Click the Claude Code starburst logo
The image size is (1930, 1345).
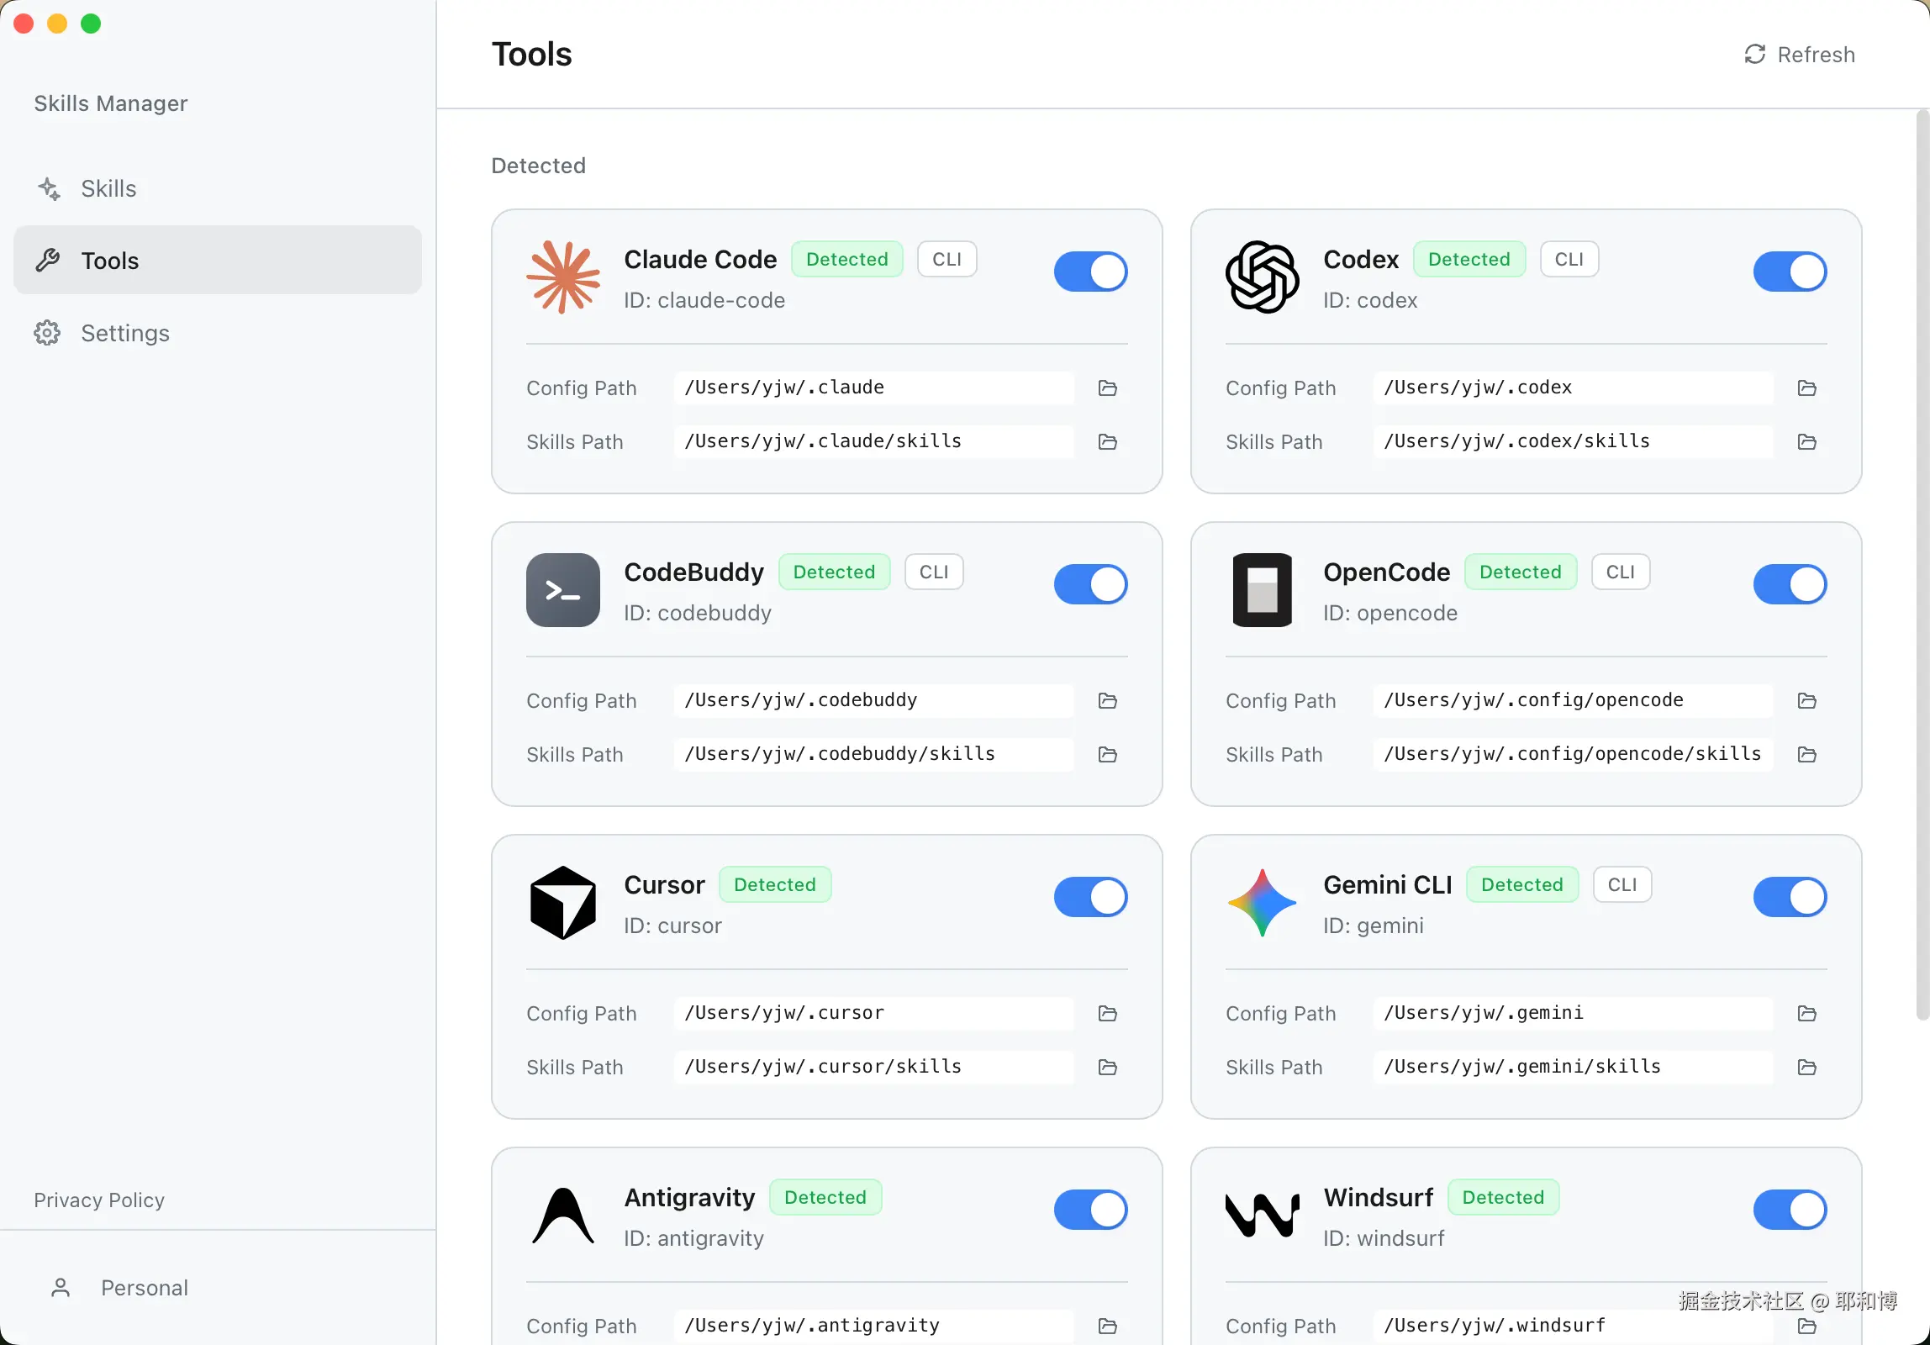tap(563, 277)
